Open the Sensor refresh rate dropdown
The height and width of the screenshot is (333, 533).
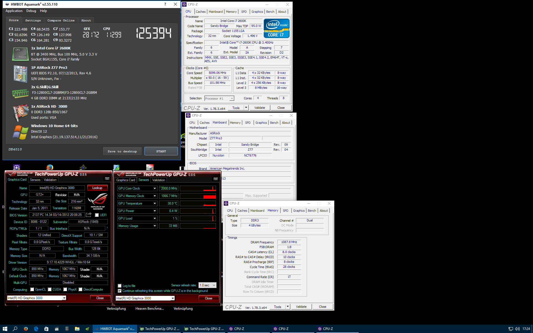tap(207, 285)
